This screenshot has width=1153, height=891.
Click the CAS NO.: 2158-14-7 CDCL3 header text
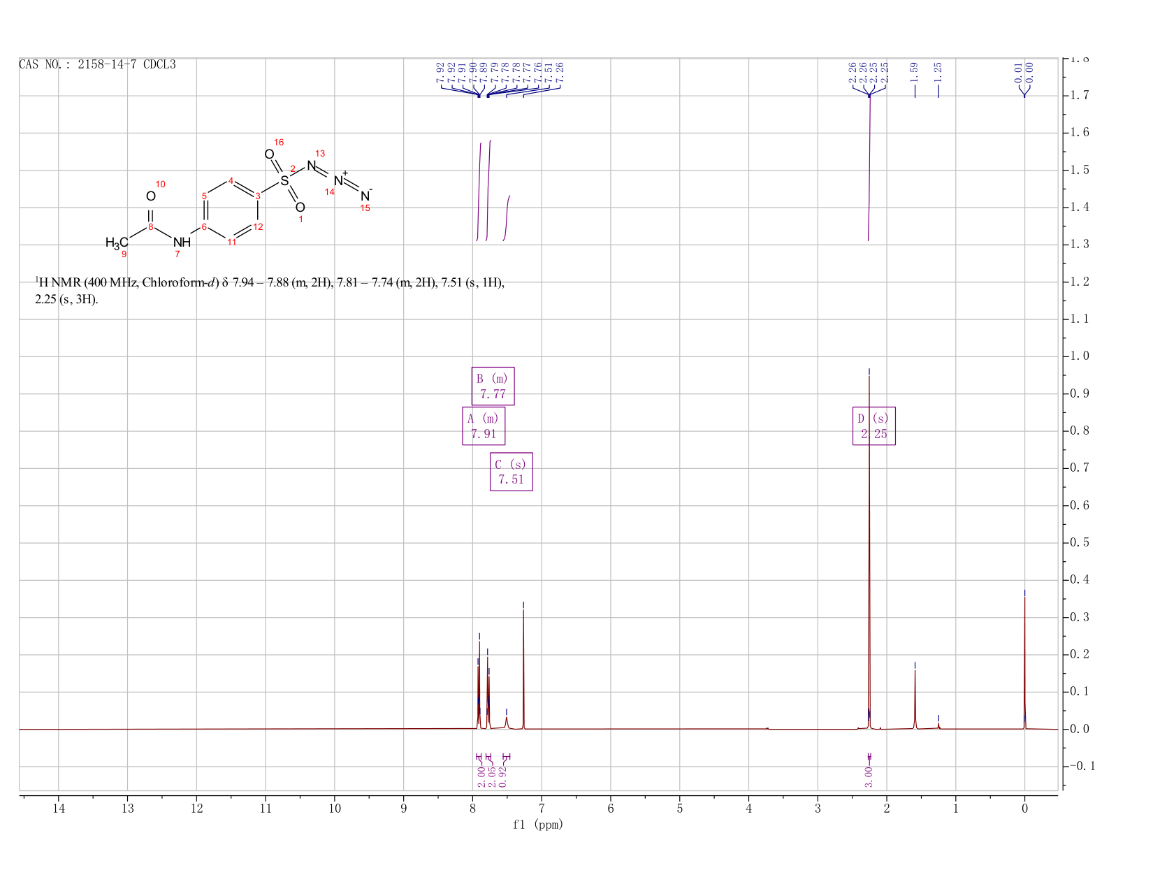point(97,65)
